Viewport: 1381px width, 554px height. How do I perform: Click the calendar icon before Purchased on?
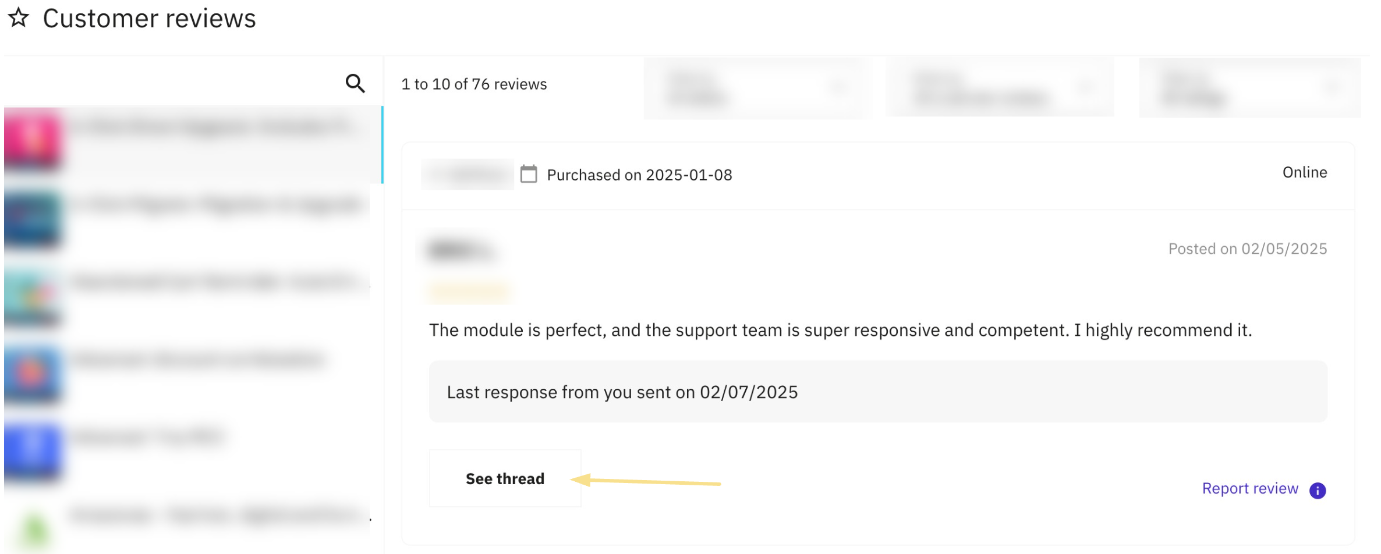coord(529,174)
